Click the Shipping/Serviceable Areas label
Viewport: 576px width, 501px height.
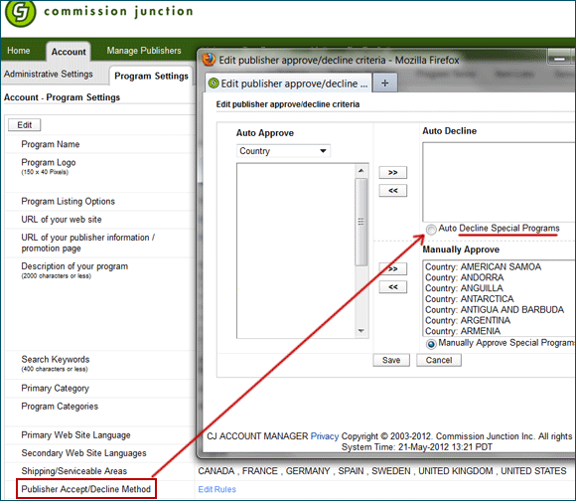pos(73,471)
